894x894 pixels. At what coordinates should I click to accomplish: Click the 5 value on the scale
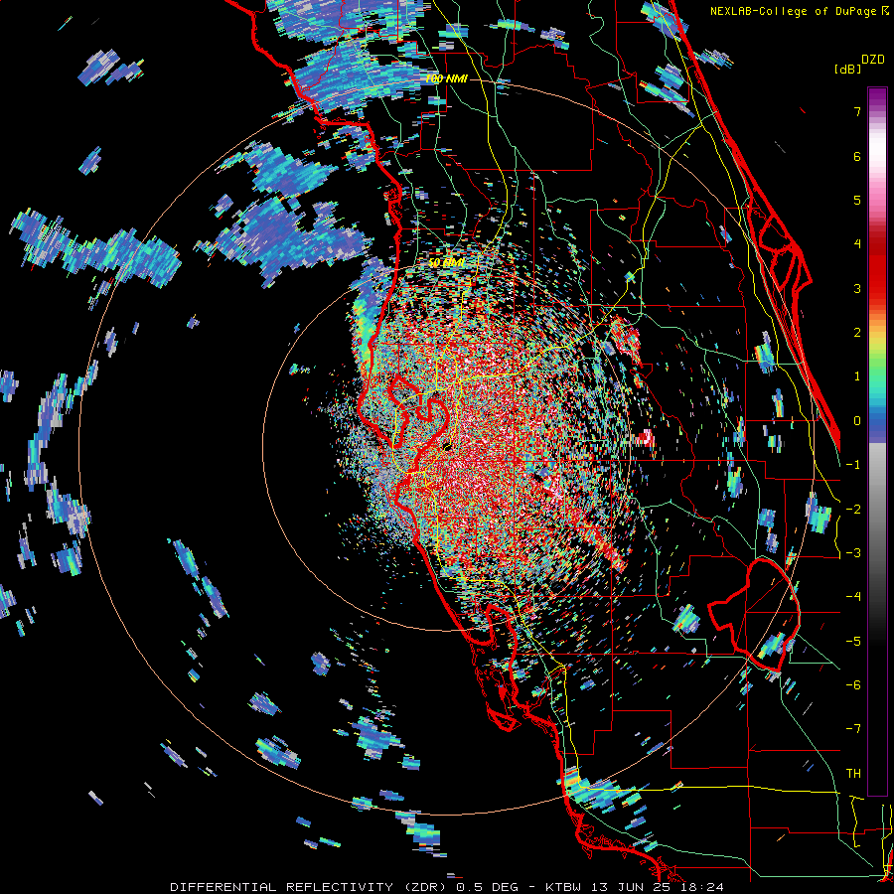tap(857, 200)
